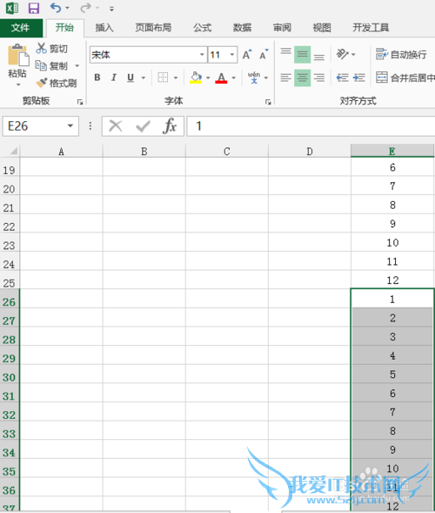435x513 pixels.
Task: Open the 公式 (Formulas) tab
Action: click(x=203, y=28)
